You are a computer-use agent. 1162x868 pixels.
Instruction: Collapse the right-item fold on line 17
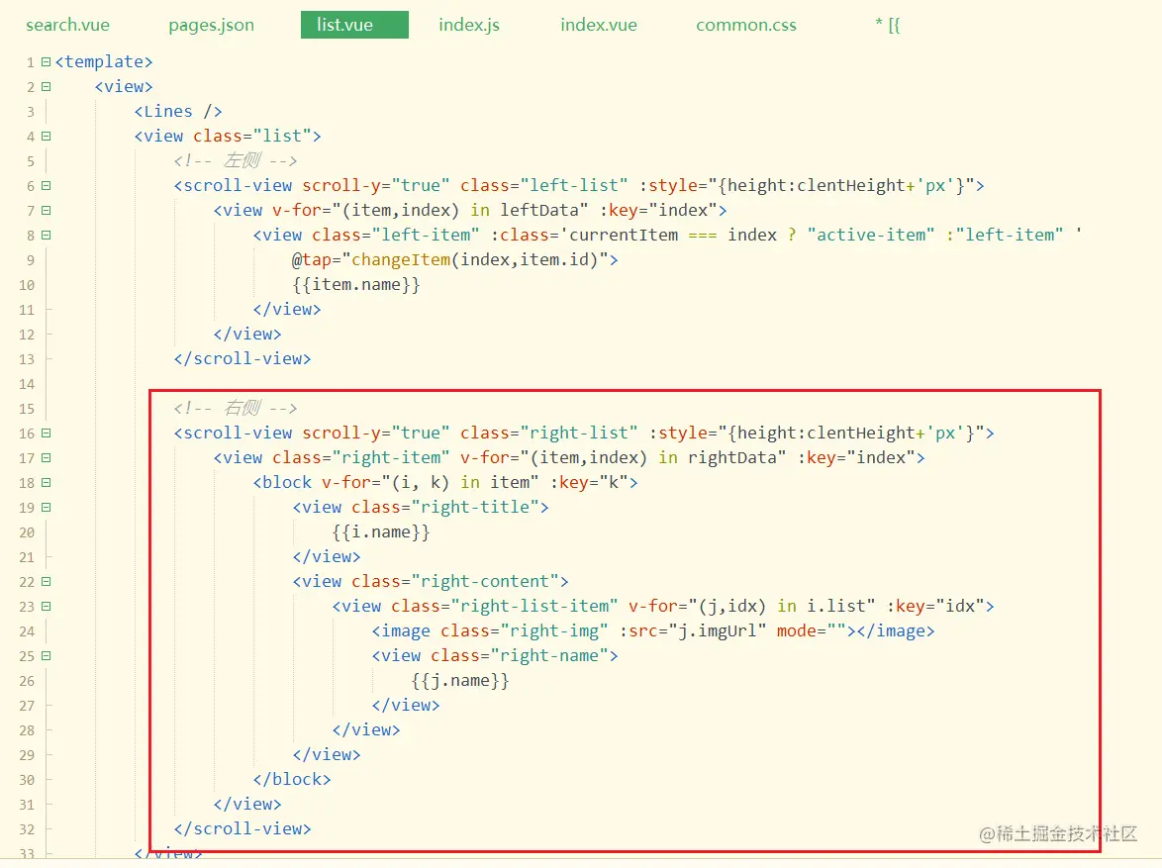(x=46, y=458)
